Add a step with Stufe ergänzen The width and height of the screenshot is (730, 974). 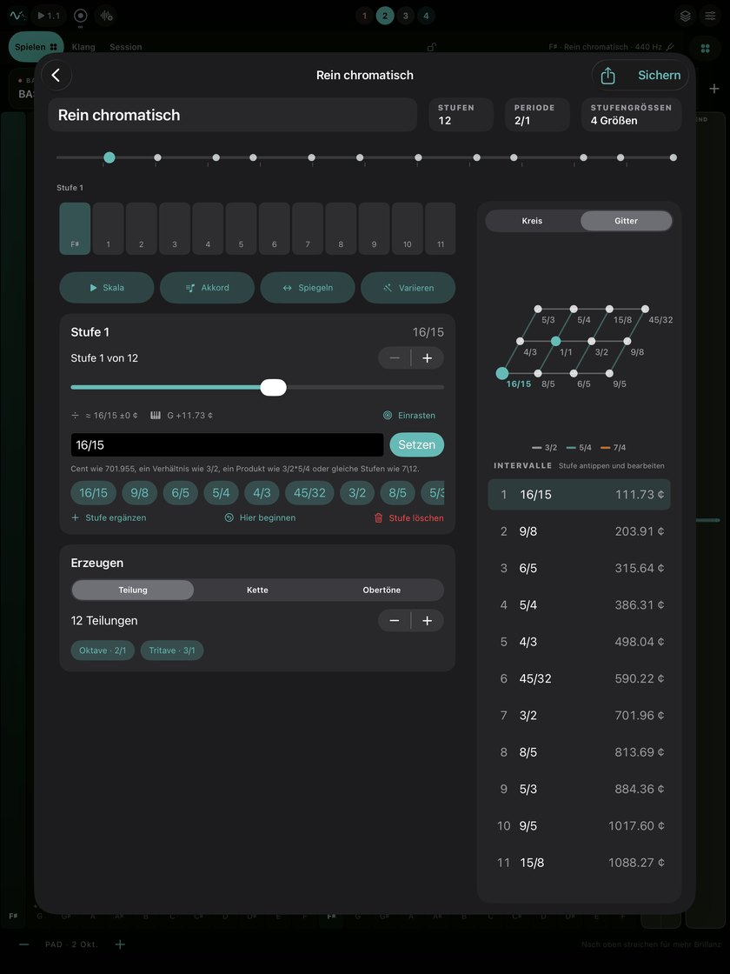pos(109,517)
